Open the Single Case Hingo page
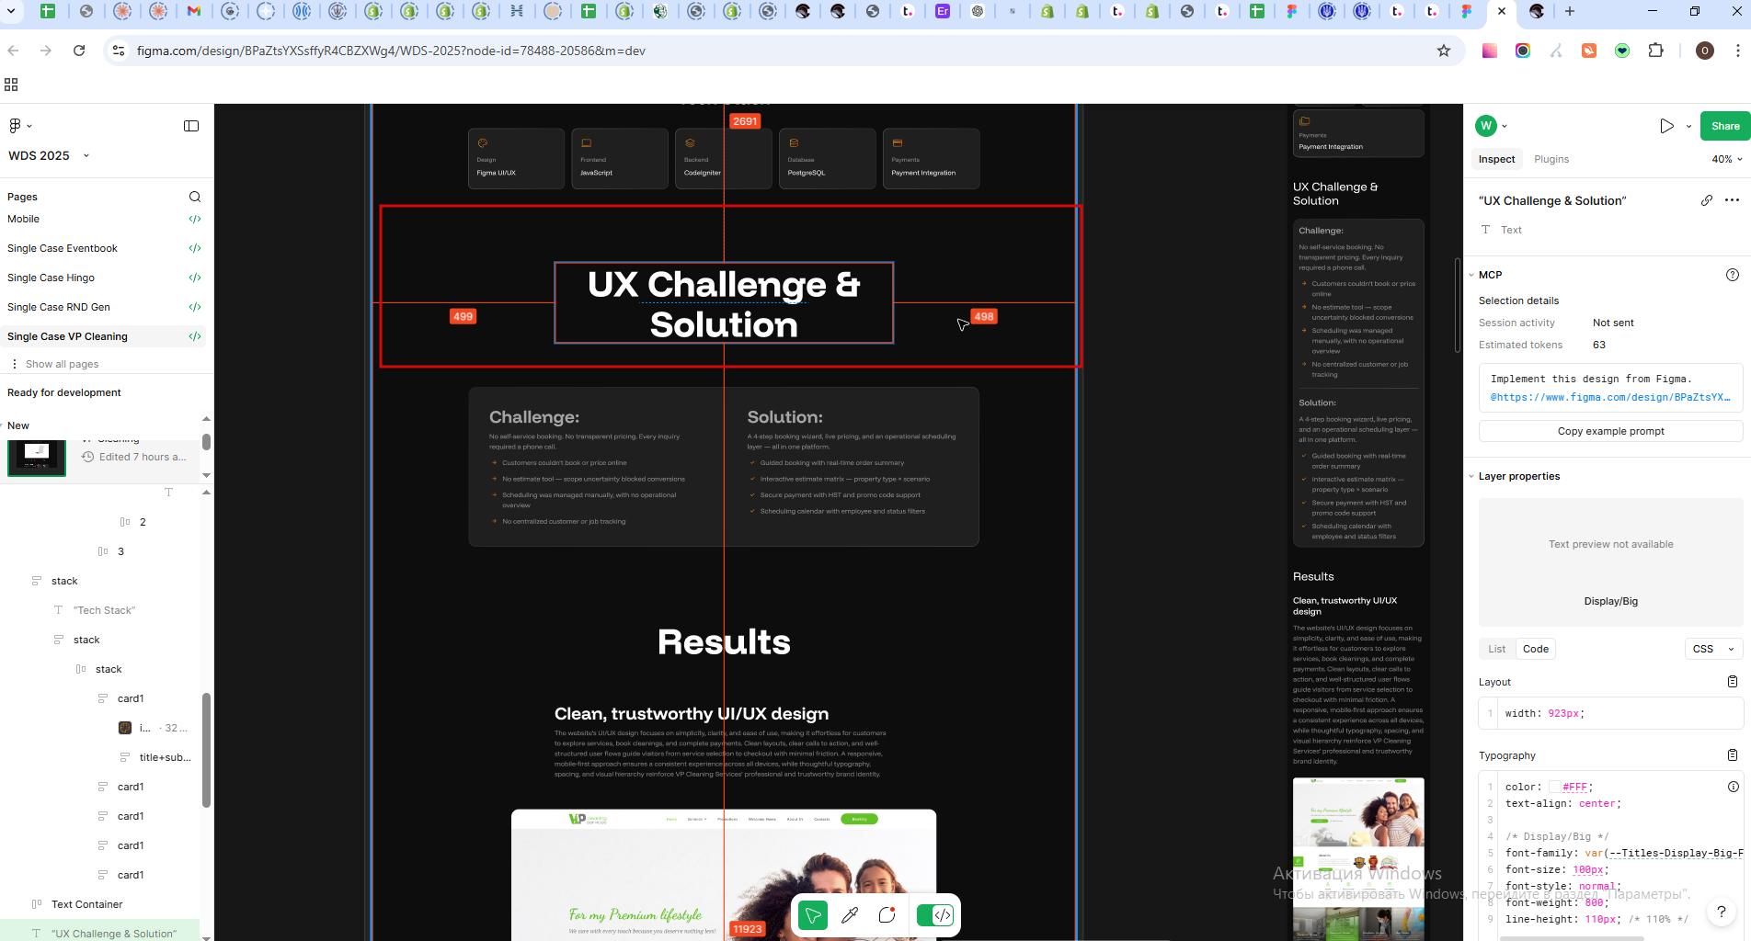Screen dimensions: 1751x941 [x=51, y=278]
